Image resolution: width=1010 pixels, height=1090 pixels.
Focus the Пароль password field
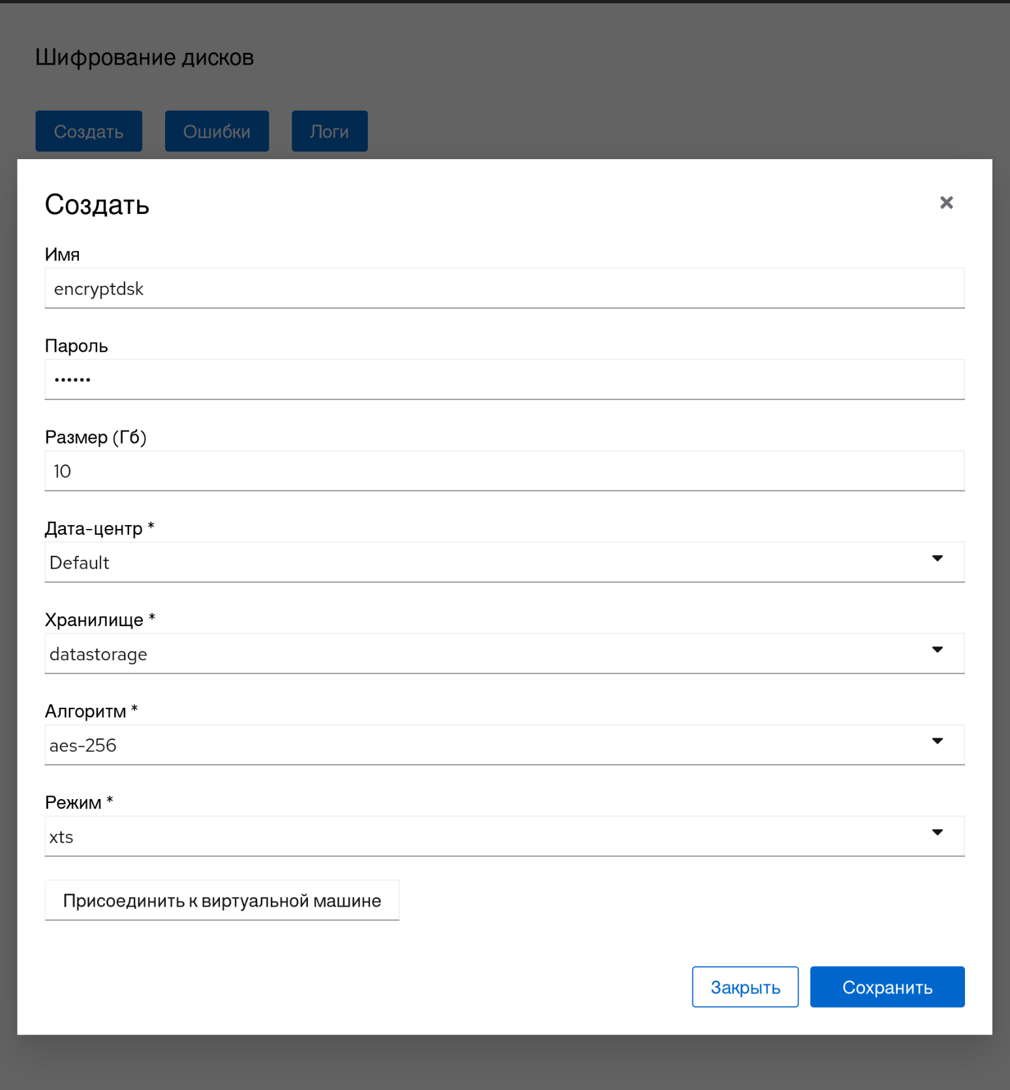tap(504, 380)
